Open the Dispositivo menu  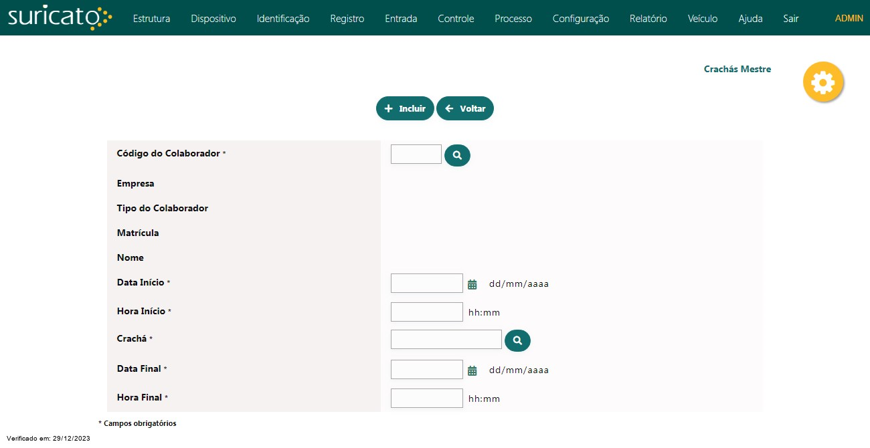click(x=213, y=19)
